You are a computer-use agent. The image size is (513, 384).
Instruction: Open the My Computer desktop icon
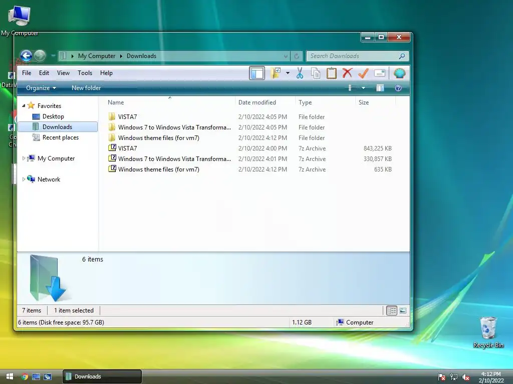20,20
